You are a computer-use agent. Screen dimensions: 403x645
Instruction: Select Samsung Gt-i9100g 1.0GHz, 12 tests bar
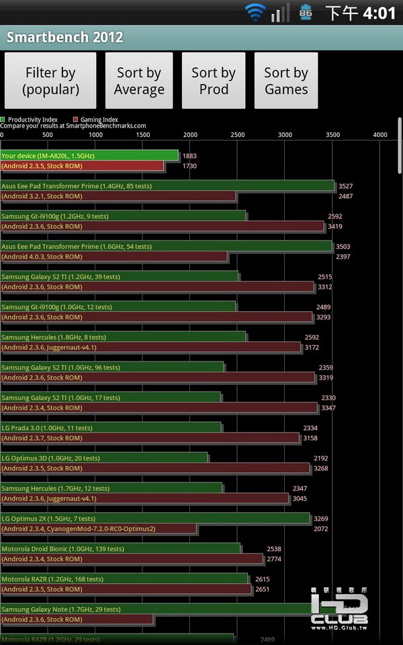click(x=118, y=307)
